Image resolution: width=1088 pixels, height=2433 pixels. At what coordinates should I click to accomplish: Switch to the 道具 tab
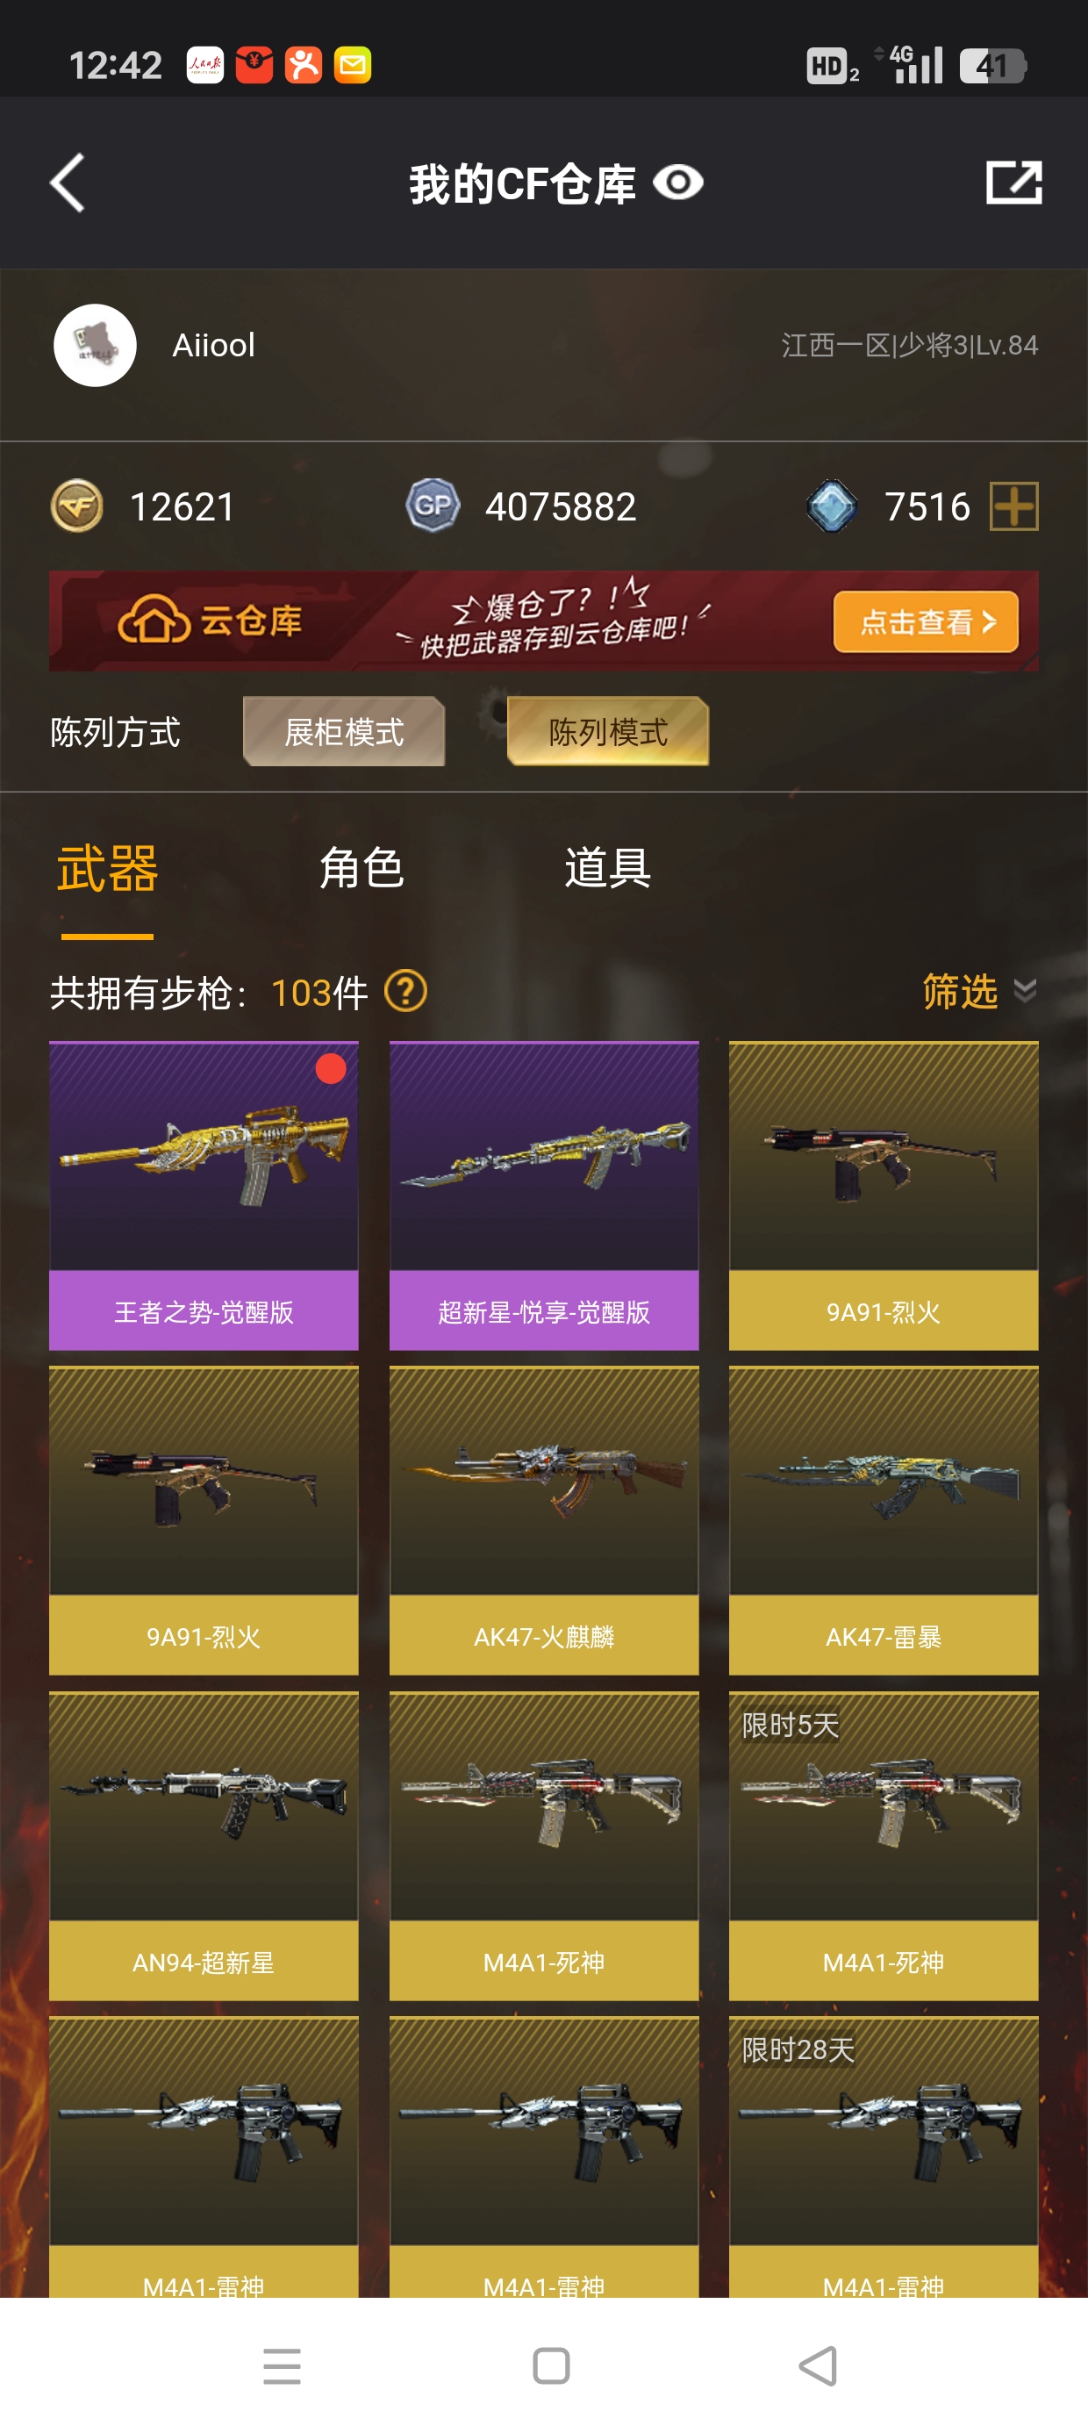point(607,867)
